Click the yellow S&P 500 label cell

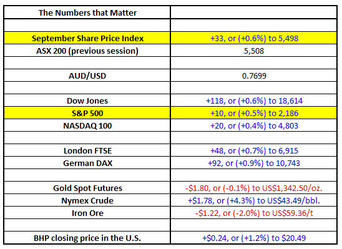pyautogui.click(x=87, y=113)
